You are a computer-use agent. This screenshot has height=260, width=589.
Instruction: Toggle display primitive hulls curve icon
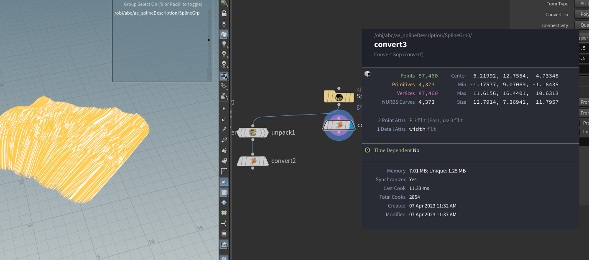tap(224, 171)
